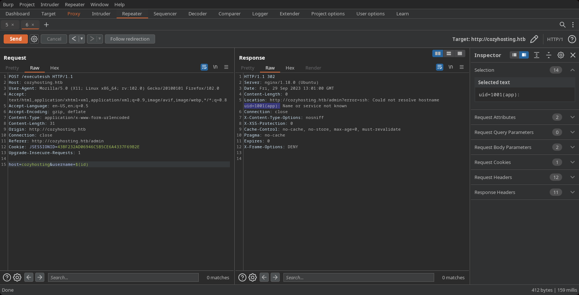Open request search settings gear
The height and width of the screenshot is (295, 579).
click(17, 277)
